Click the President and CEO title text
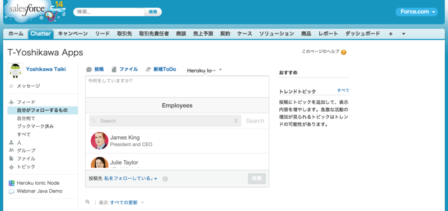 tap(131, 145)
